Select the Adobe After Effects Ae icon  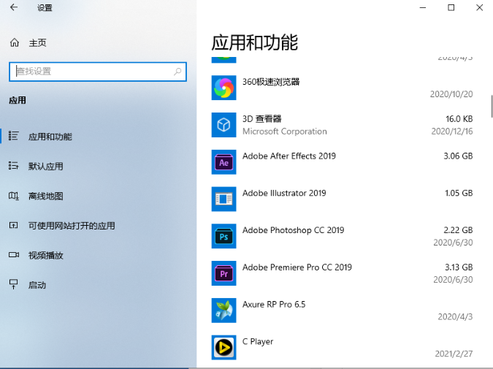click(223, 162)
